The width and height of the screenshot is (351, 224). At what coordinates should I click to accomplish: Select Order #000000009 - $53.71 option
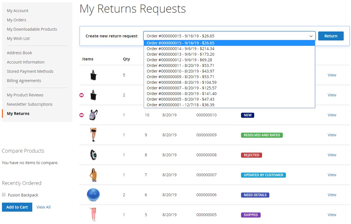(229, 77)
